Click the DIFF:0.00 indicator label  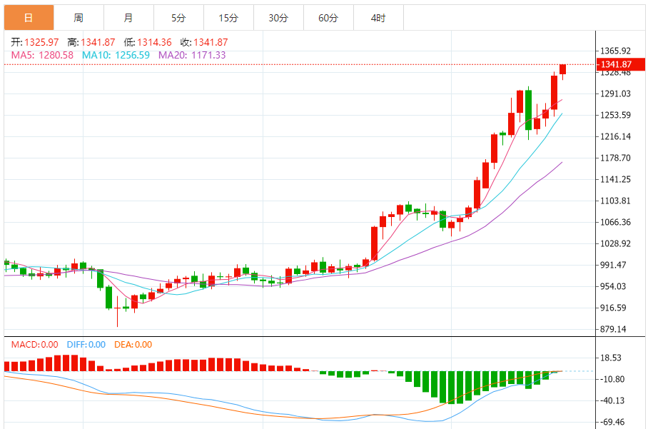[x=86, y=345]
